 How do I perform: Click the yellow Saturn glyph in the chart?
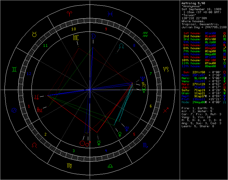pyautogui.click(x=144, y=85)
